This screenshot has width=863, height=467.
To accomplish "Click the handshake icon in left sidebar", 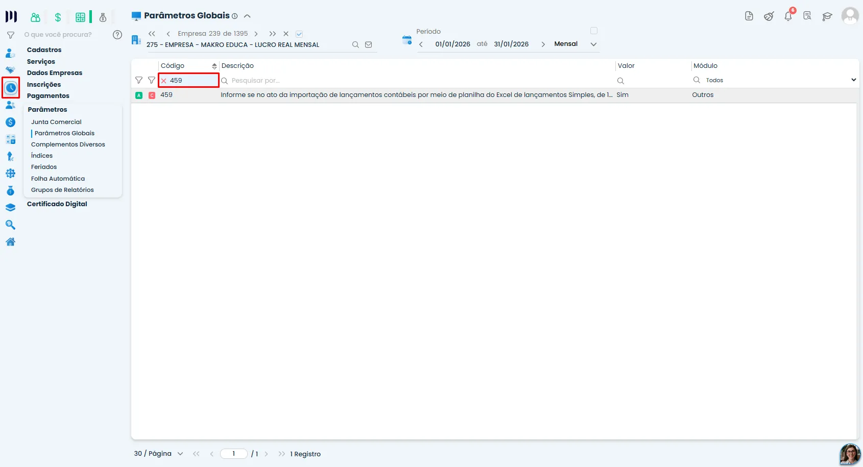I will coord(10,70).
